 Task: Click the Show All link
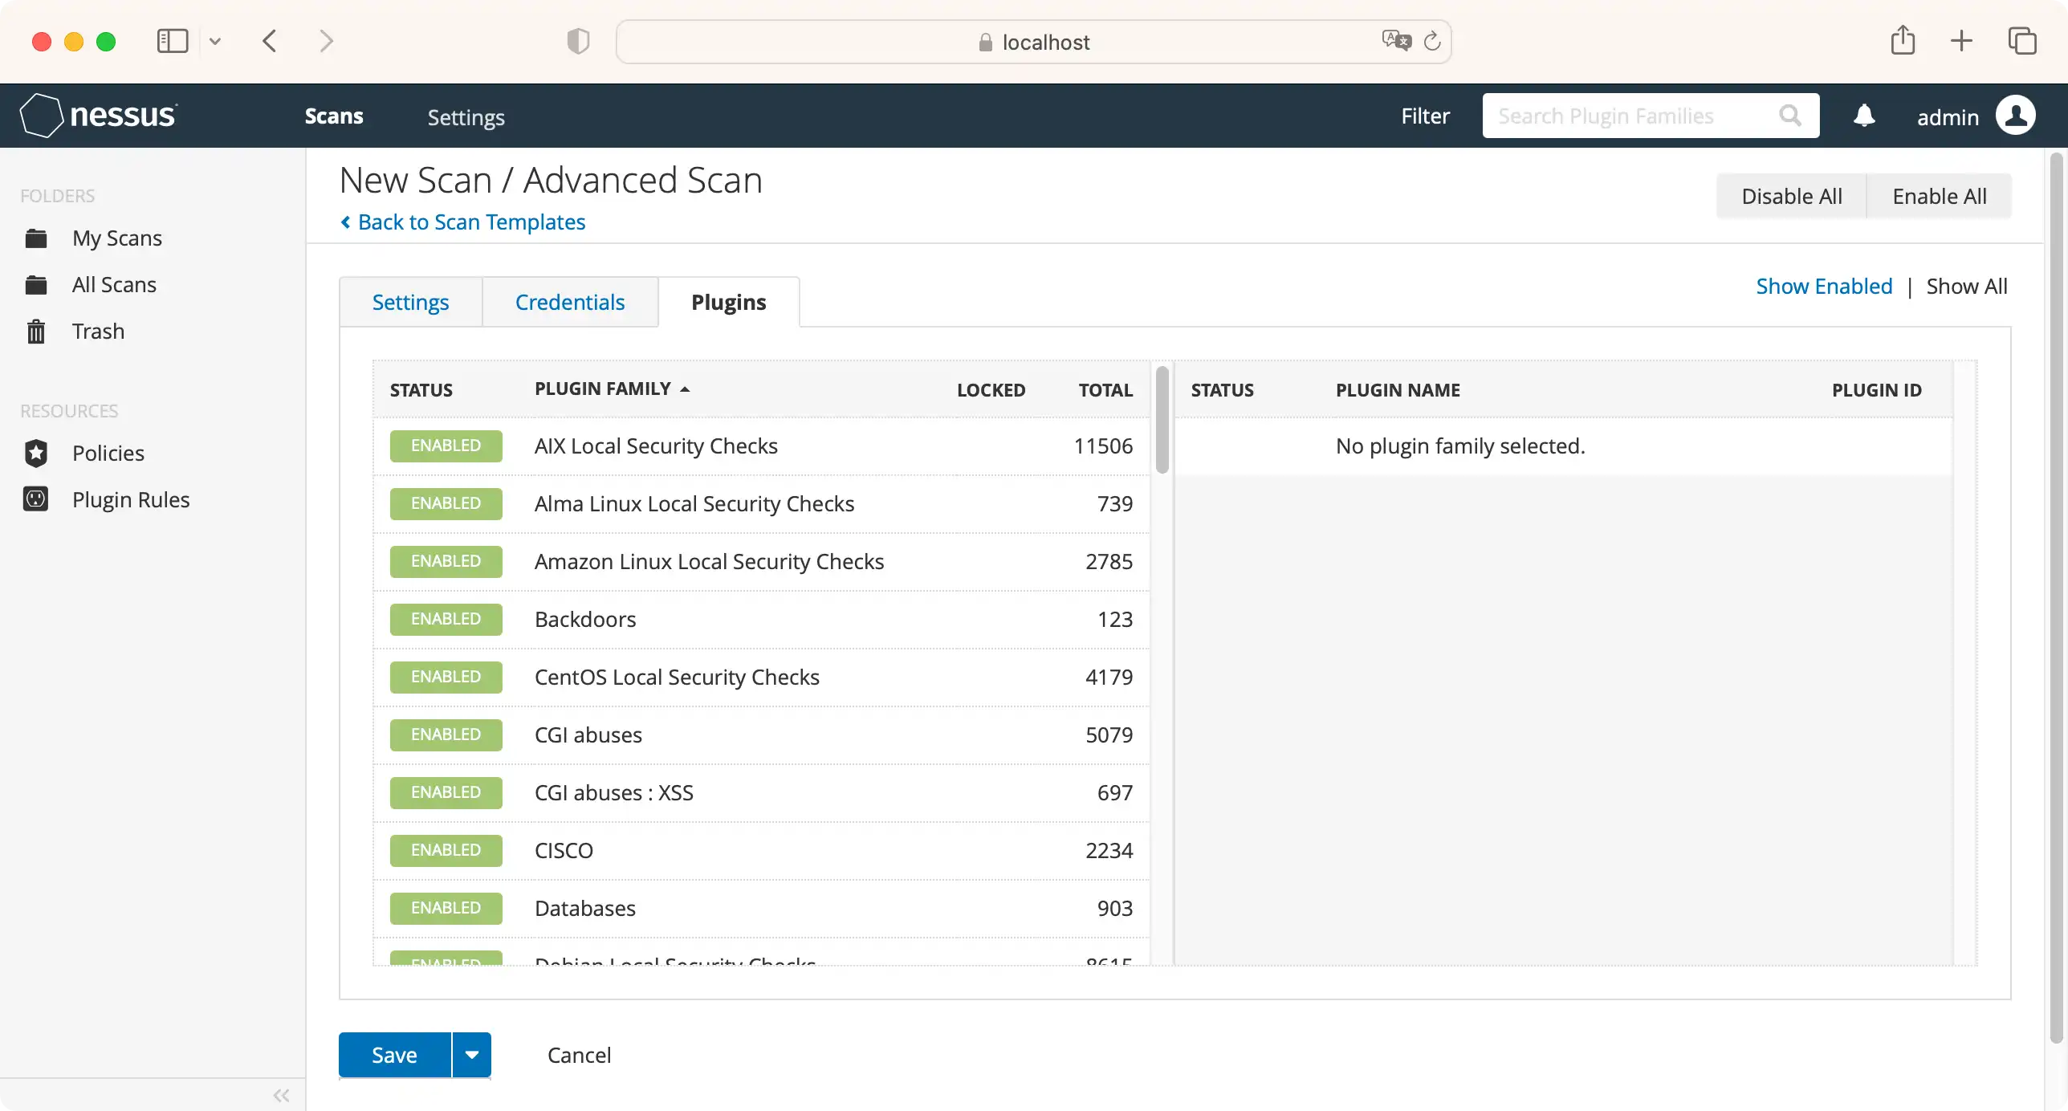[1965, 286]
